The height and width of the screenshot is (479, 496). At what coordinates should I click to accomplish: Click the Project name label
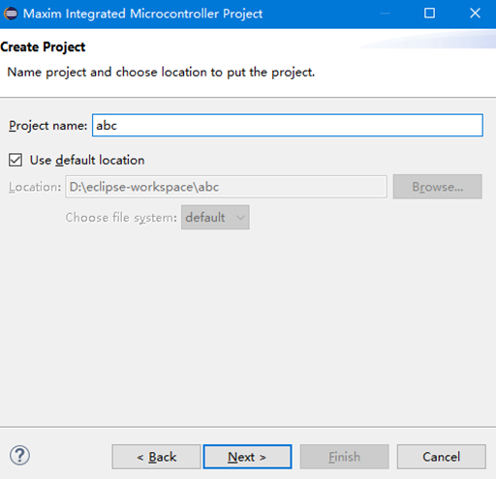tap(47, 126)
